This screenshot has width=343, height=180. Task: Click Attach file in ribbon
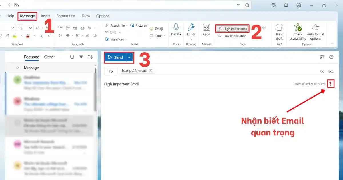(115, 25)
